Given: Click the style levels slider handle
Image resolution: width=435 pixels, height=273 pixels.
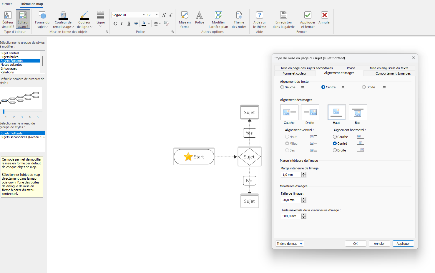Looking at the screenshot, I should [x=4, y=112].
